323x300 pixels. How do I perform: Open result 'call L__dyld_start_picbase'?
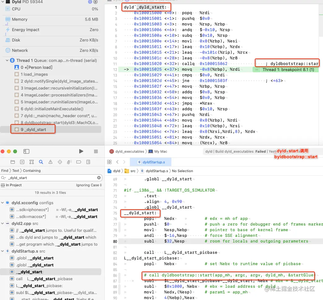point(41,279)
